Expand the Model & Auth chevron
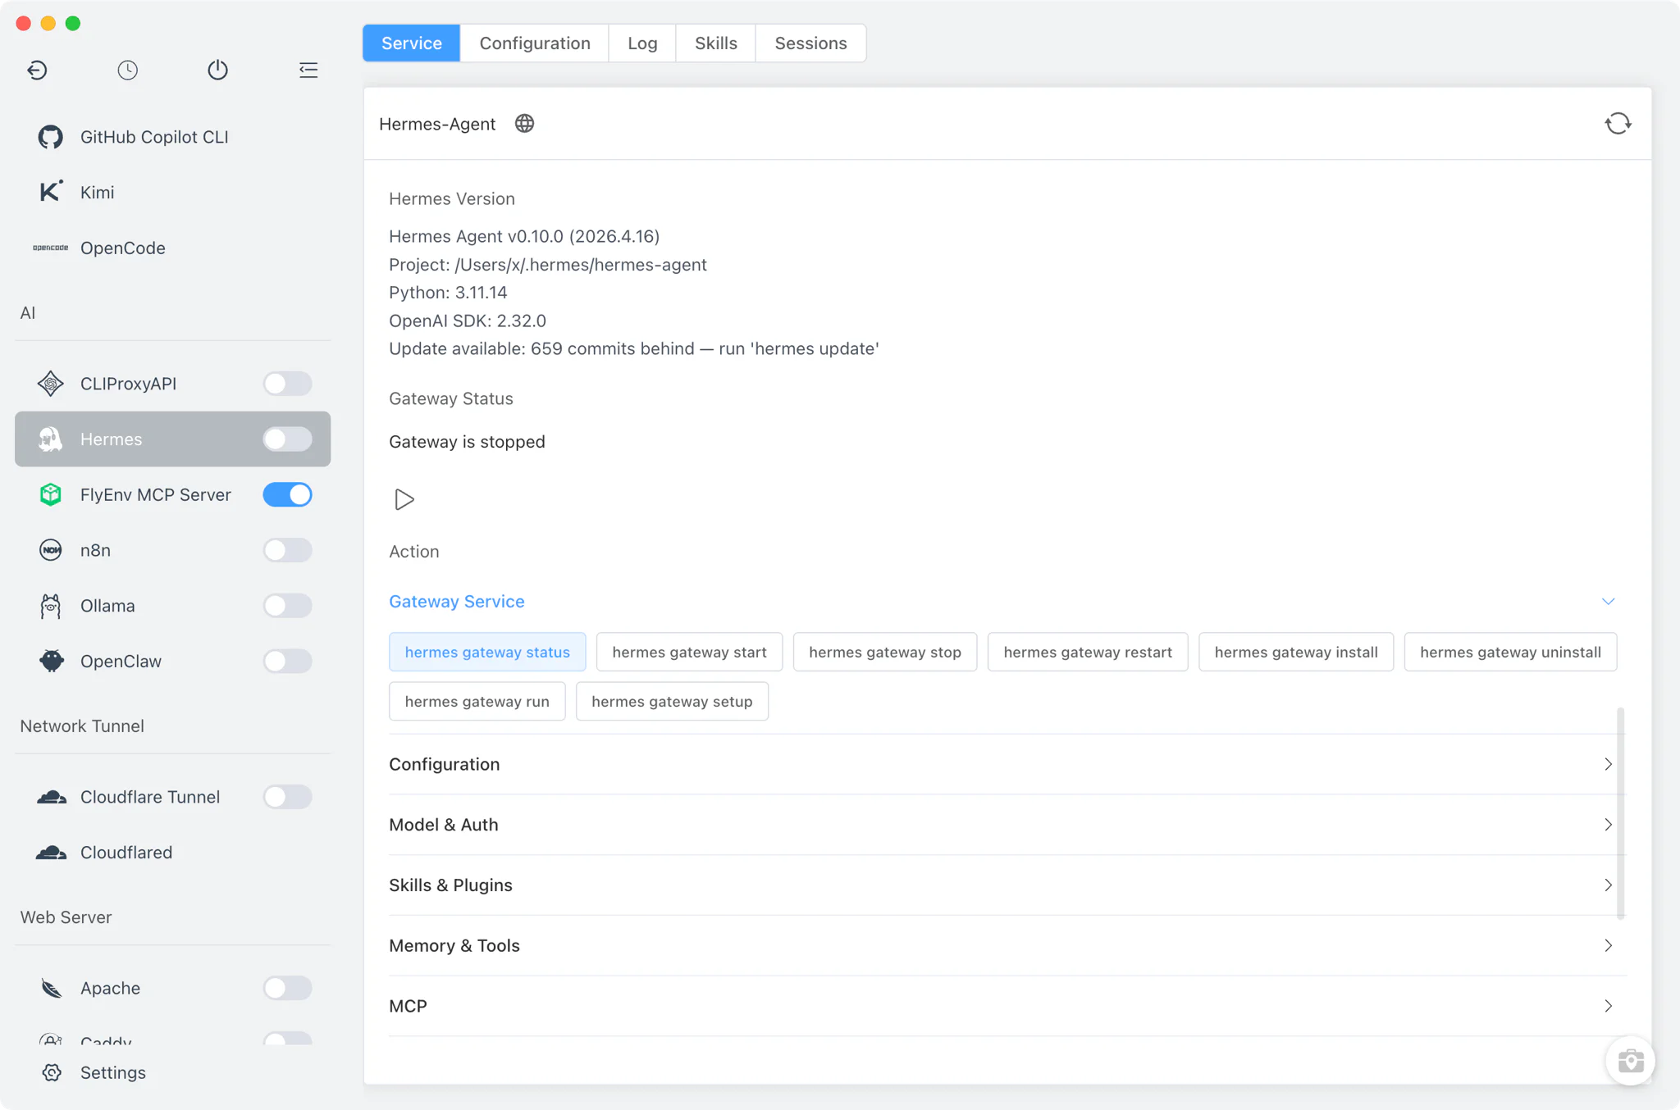This screenshot has height=1110, width=1680. pyautogui.click(x=1608, y=825)
